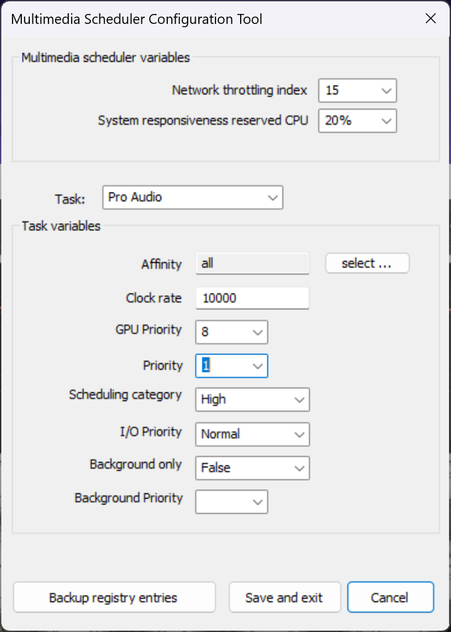The width and height of the screenshot is (451, 632).
Task: Expand the empty Background Priority dropdown
Action: click(231, 502)
